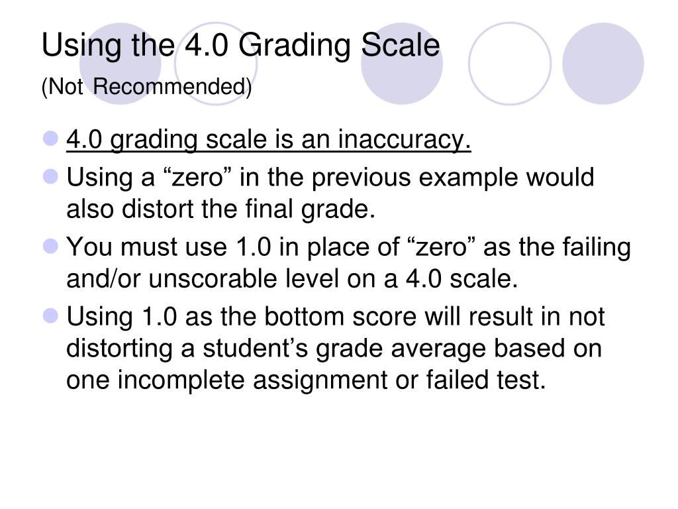678x509 pixels.
Task: Click the filled lavender circle at far top right
Action: (x=603, y=64)
